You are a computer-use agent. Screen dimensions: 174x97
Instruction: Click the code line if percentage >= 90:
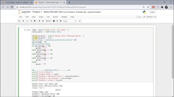[x=42, y=46]
